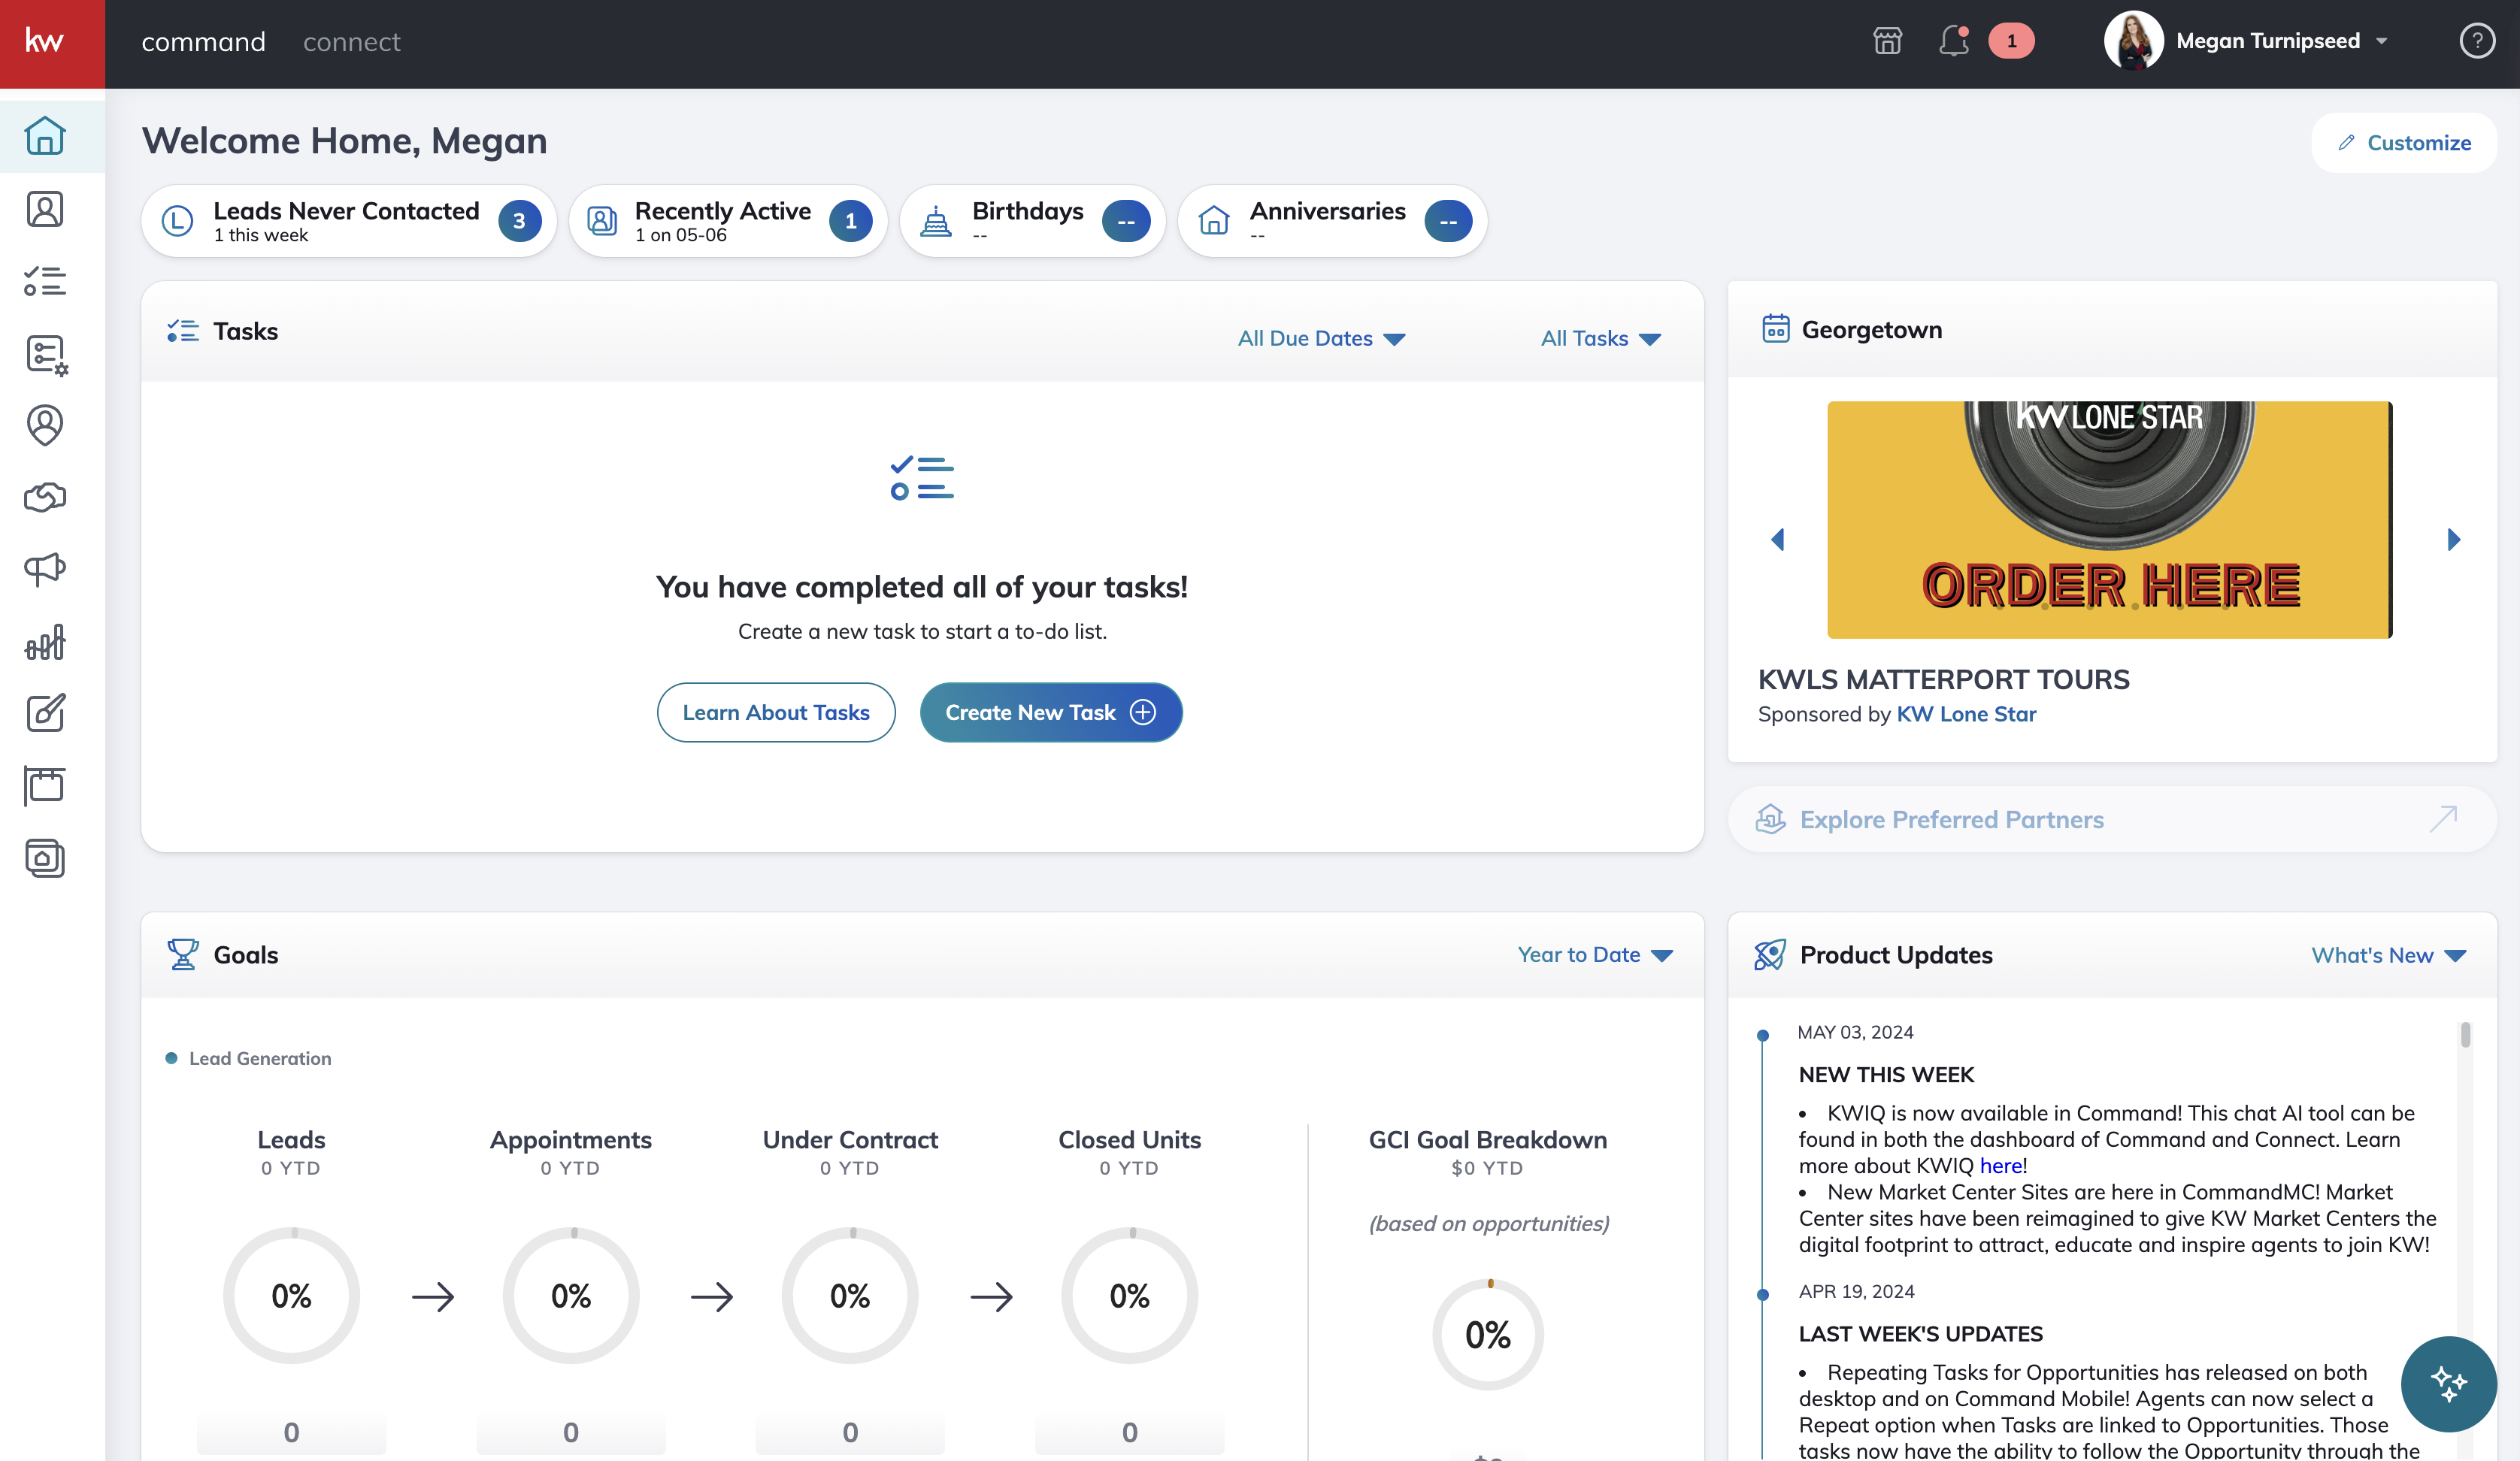Screen dimensions: 2520x1461
Task: Open the Birthdays card
Action: 1033,221
